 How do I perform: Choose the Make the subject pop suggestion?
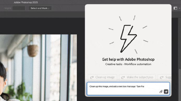tap(137, 77)
